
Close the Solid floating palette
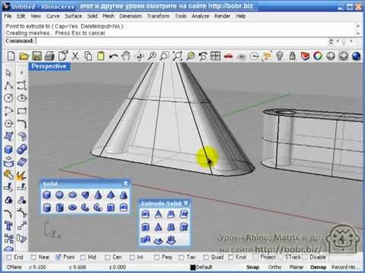[125, 184]
